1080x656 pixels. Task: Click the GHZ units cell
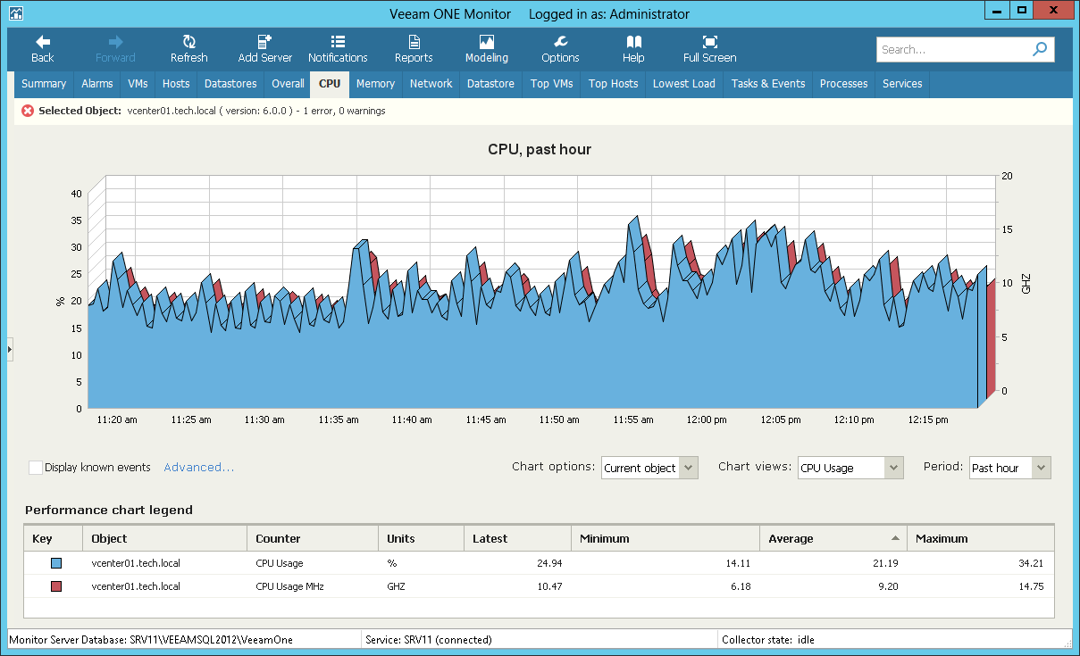[398, 586]
